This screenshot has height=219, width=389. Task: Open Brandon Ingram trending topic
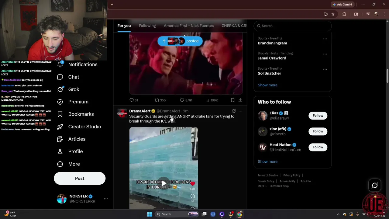coord(272,43)
